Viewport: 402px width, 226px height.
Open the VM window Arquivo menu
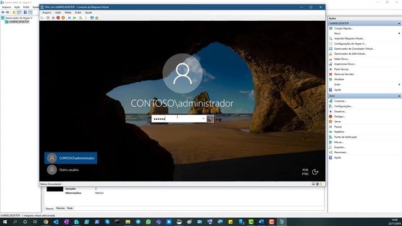[x=46, y=13]
